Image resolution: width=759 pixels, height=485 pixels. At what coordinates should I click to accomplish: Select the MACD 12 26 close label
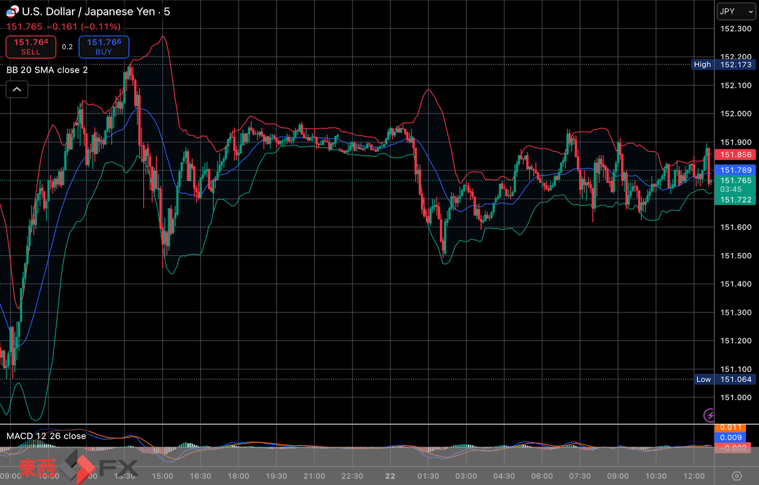[46, 436]
